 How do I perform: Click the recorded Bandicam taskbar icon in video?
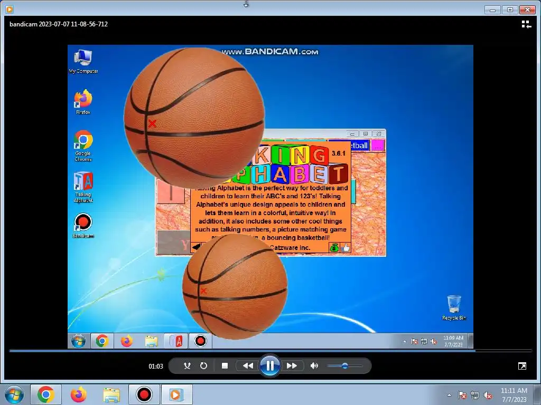200,341
